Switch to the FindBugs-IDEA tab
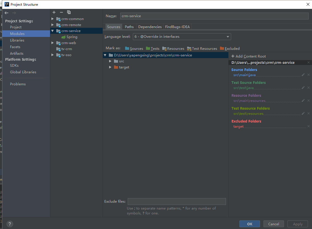 tap(177, 27)
